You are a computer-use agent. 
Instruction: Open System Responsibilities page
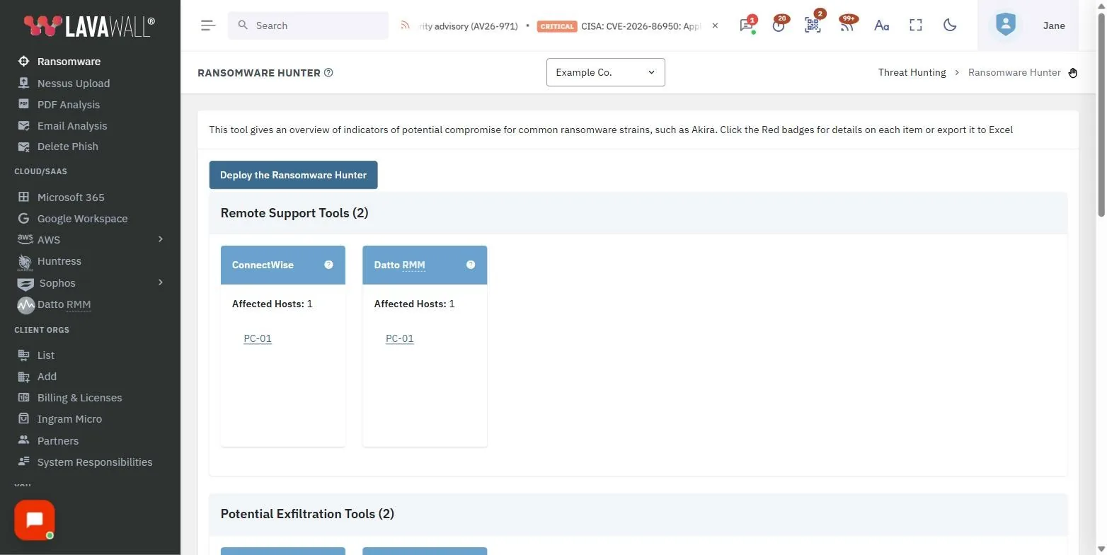95,462
